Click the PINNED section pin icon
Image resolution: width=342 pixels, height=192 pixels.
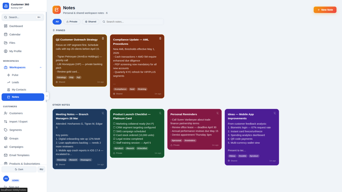point(54,30)
